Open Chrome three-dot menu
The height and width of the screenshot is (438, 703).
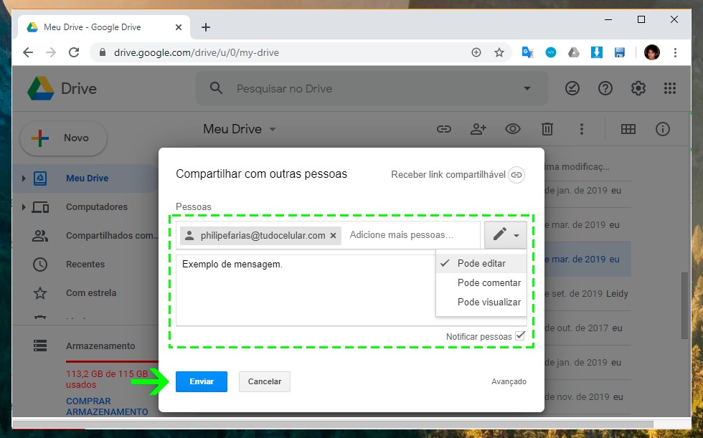click(x=675, y=52)
